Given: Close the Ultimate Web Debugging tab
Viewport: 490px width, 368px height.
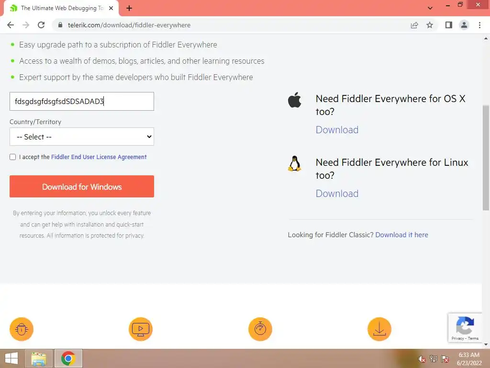Looking at the screenshot, I should click(111, 8).
